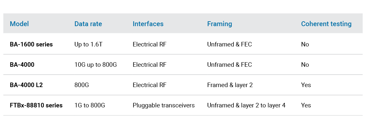Open the BA-4000 model entry

point(22,65)
